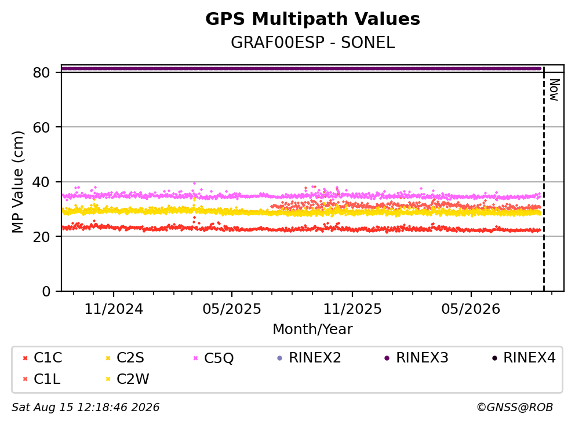Select the RINEX3 legend label
Screen dimensions: 575x425
pos(422,358)
